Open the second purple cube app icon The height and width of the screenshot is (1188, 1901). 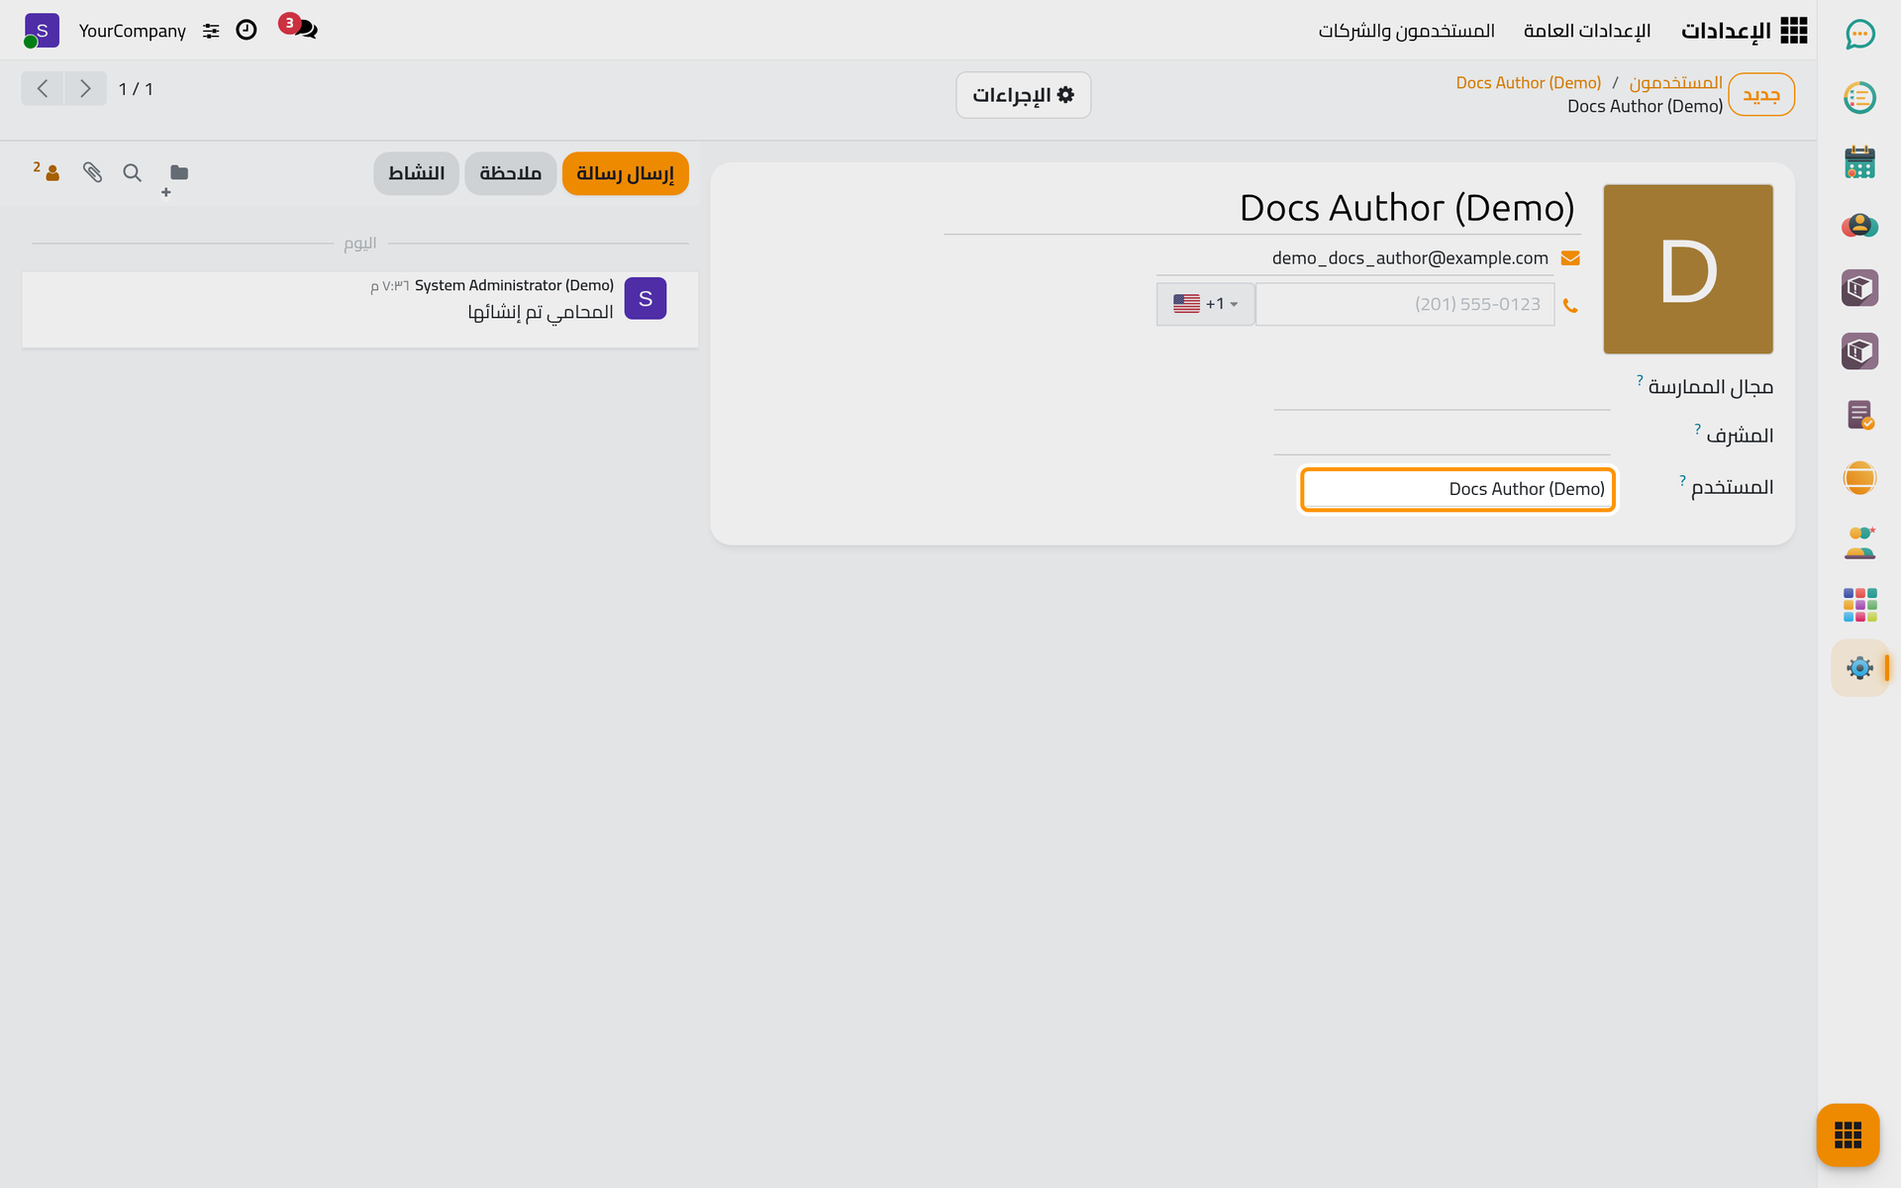1859,351
